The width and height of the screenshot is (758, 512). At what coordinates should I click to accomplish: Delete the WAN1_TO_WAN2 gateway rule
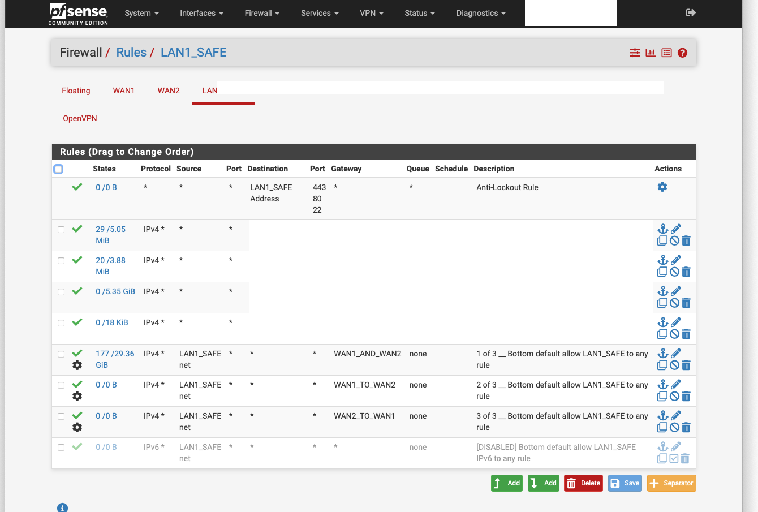(686, 396)
